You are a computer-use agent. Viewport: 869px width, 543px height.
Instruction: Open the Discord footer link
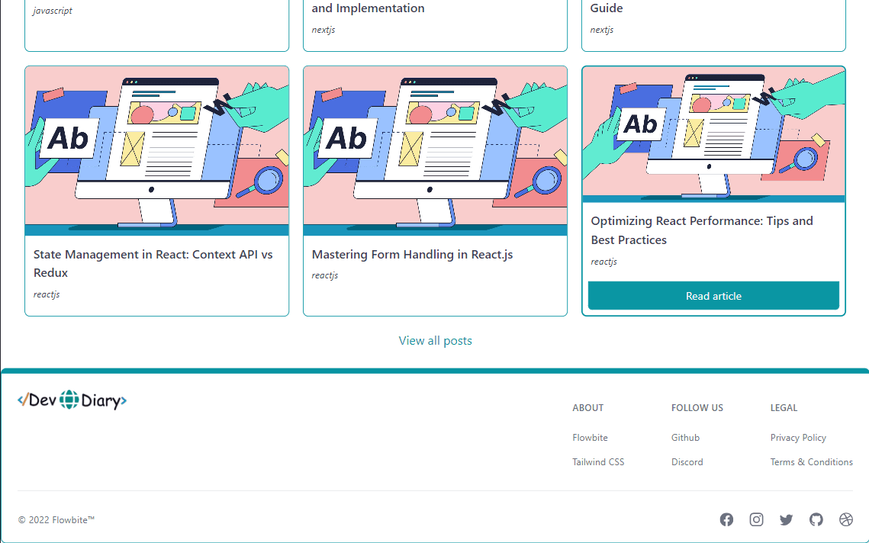point(687,462)
